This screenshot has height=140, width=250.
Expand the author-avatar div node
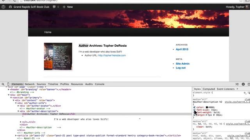click(18, 106)
